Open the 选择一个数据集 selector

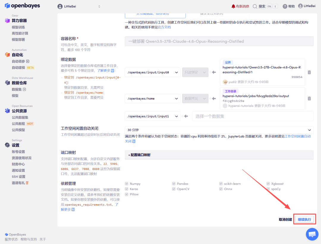[253, 116]
